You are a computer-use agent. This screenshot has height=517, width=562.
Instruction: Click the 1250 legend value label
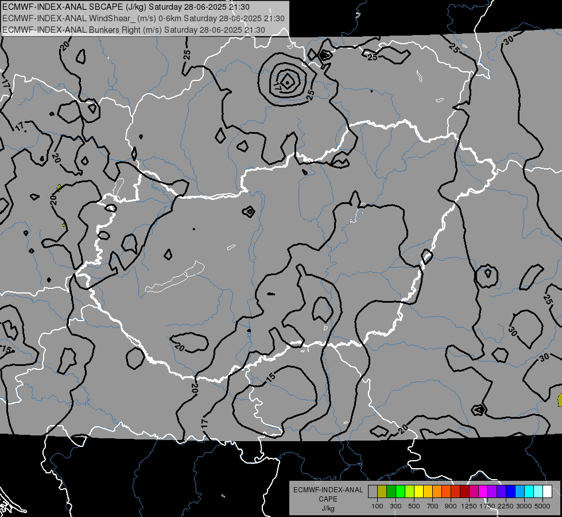click(x=469, y=506)
